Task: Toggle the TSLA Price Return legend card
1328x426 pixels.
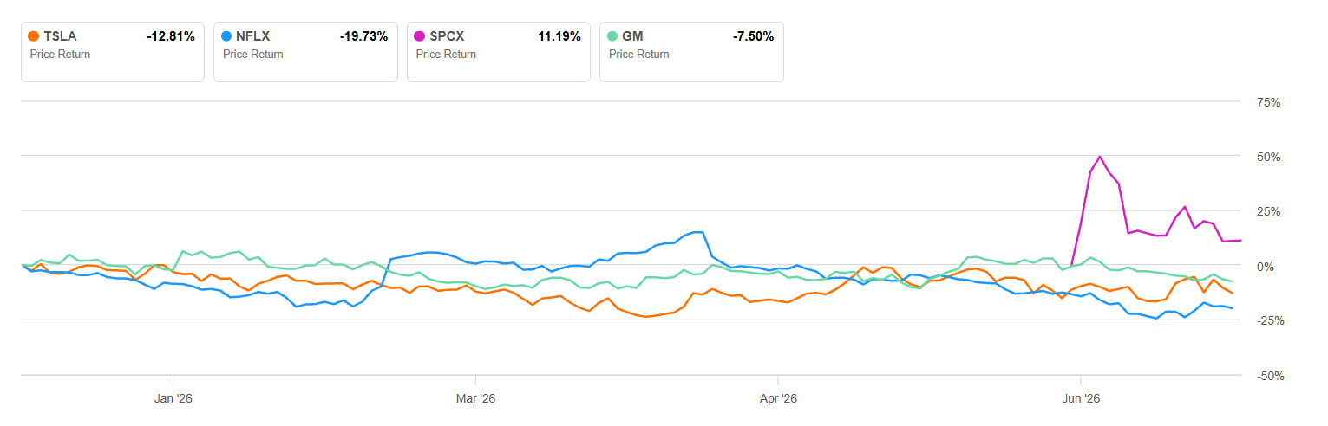Action: coord(113,52)
